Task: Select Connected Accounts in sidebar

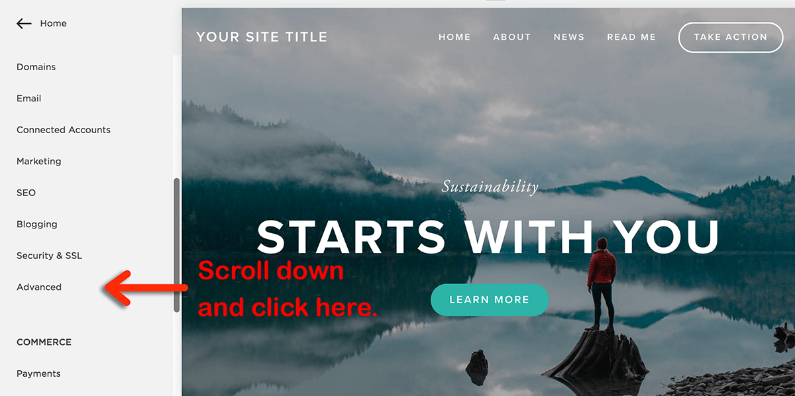Action: 64,130
